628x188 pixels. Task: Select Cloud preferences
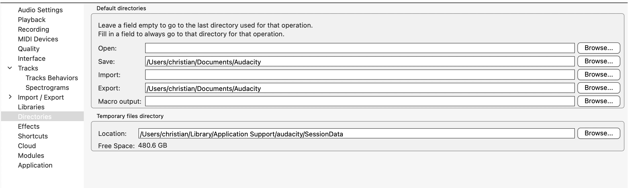[x=27, y=146]
